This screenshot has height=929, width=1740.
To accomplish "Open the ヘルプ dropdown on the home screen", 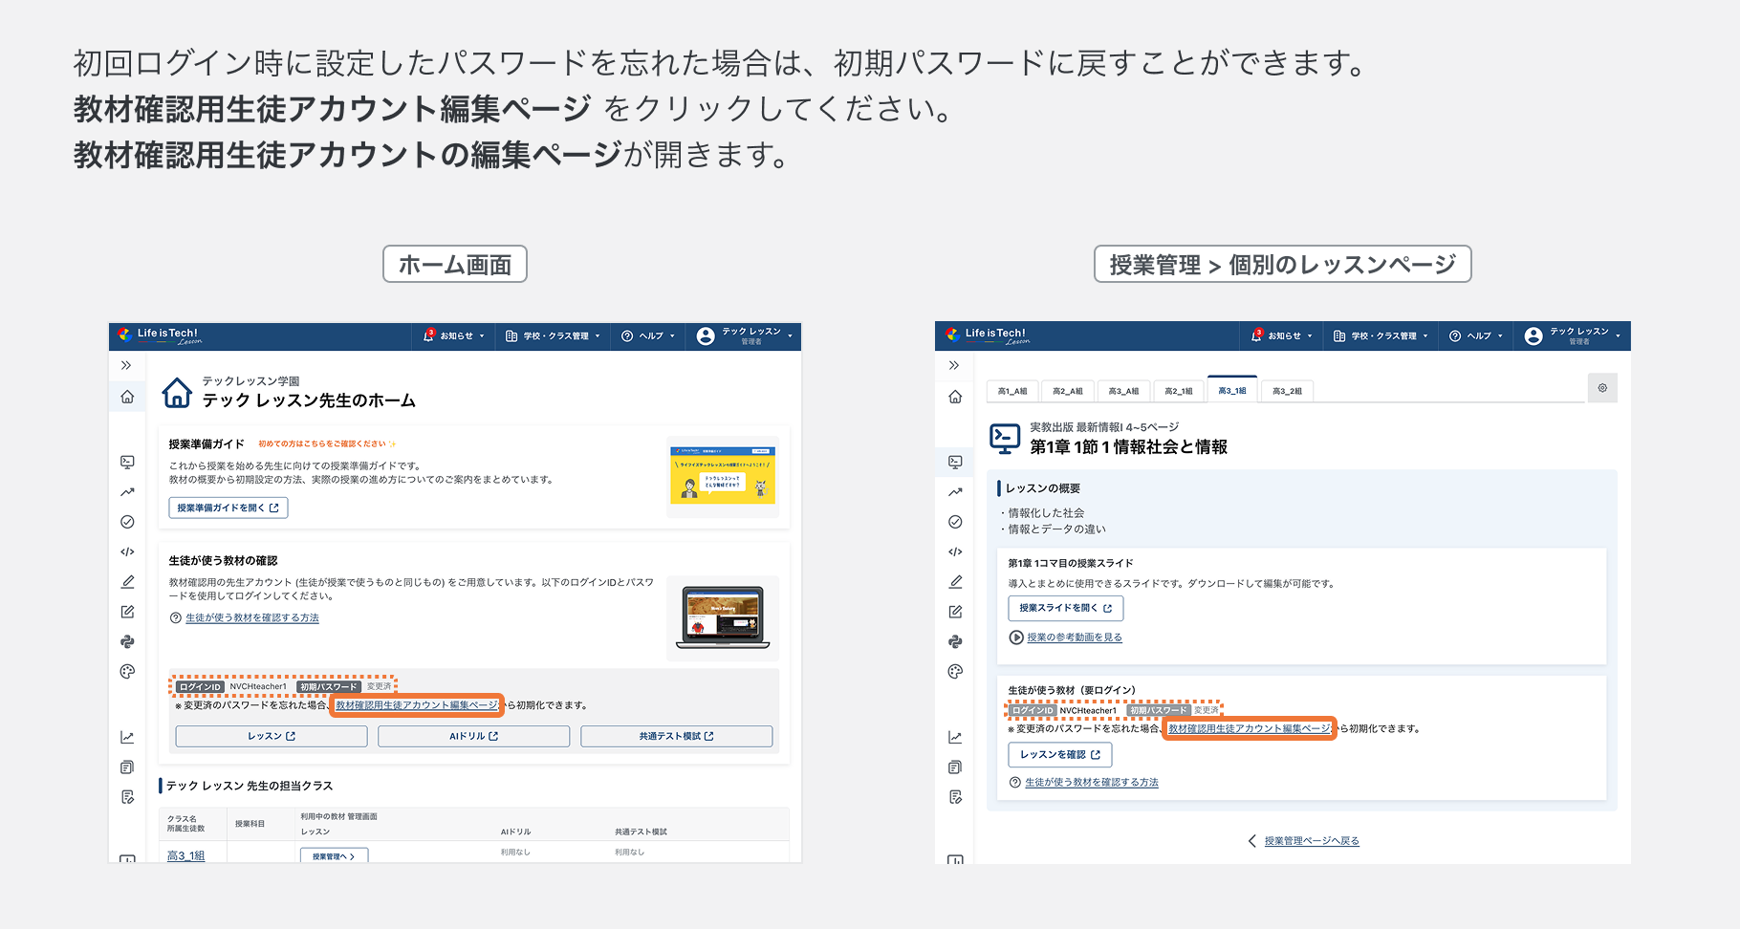I will pyautogui.click(x=648, y=335).
